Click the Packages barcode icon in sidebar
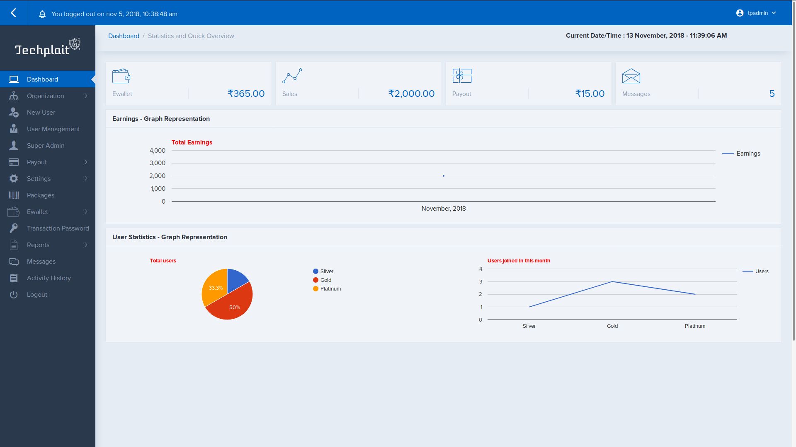 (14, 195)
